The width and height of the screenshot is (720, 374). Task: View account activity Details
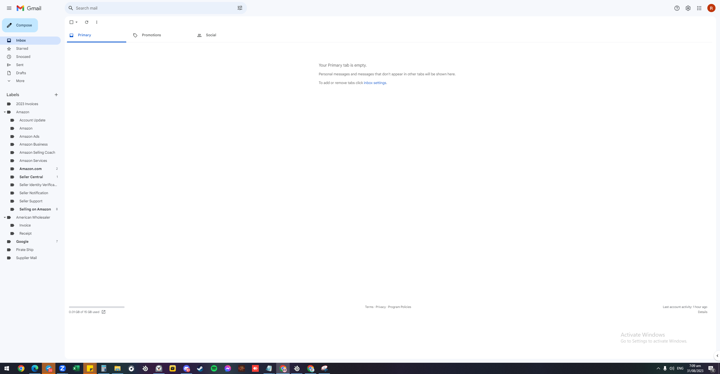703,312
